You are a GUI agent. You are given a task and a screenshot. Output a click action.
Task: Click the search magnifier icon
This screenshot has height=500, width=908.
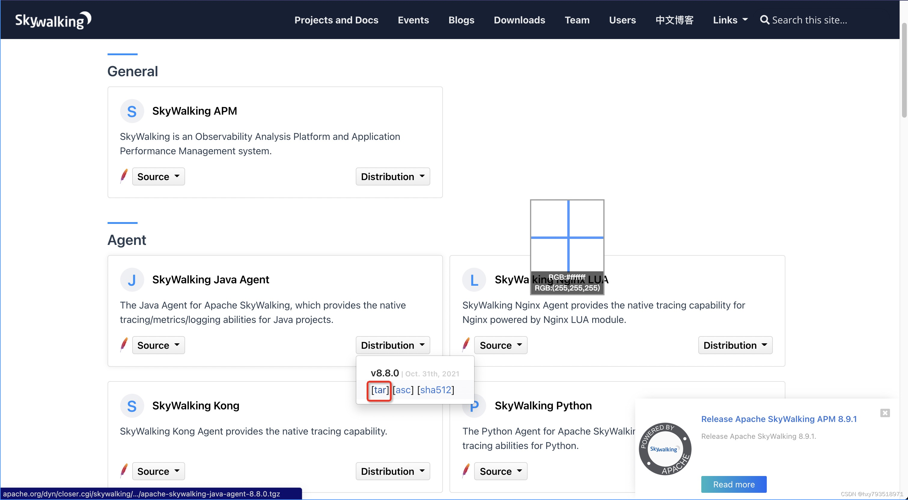tap(764, 20)
